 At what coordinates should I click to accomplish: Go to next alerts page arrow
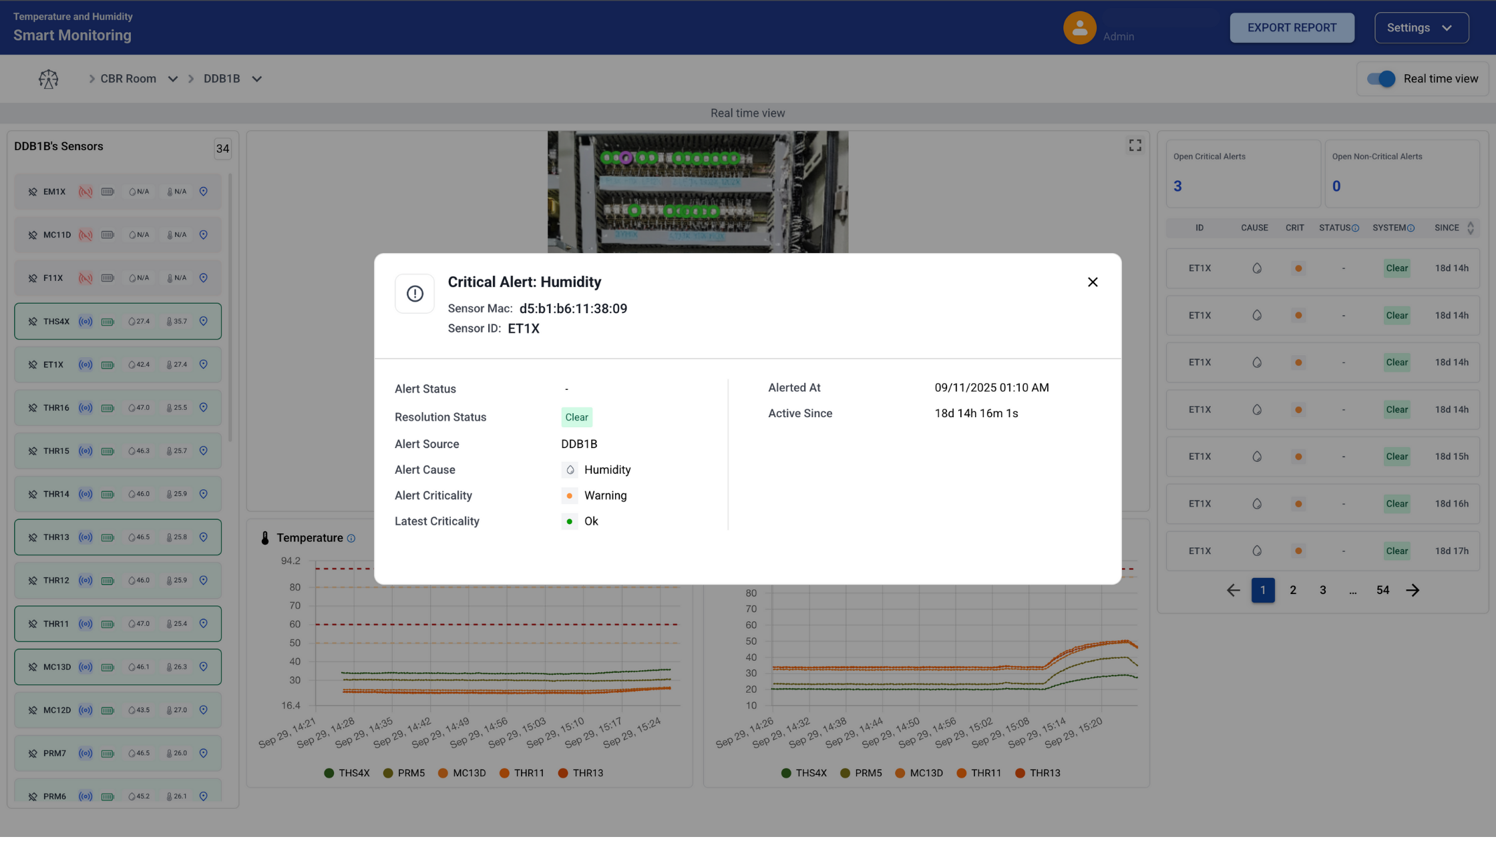click(x=1413, y=590)
